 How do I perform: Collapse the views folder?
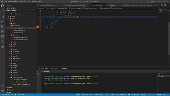14,21
